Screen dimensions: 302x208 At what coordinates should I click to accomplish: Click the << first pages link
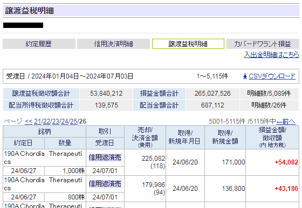pos(29,121)
